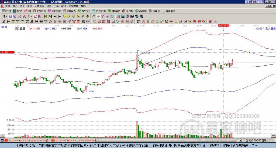
Task: Open the 交易委托 menu
Action: click(73, 6)
